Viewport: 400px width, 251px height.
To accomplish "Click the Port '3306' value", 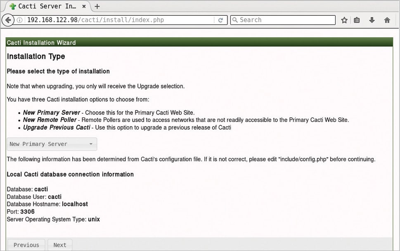I will coord(27,212).
